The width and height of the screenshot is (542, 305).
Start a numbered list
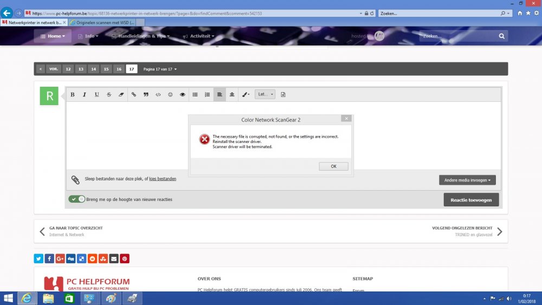coord(207,95)
